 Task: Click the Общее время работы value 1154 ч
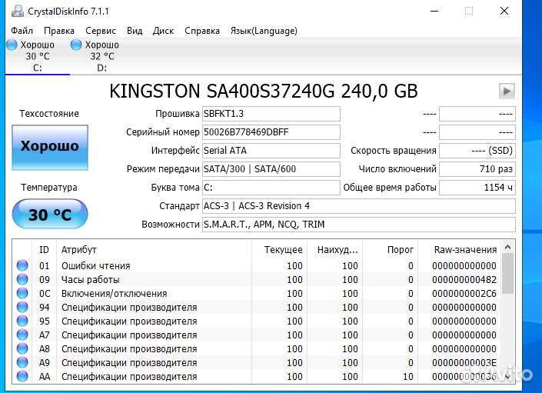click(x=477, y=188)
